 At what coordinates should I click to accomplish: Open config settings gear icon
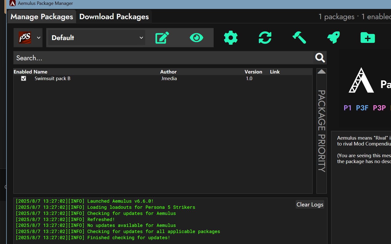(231, 38)
